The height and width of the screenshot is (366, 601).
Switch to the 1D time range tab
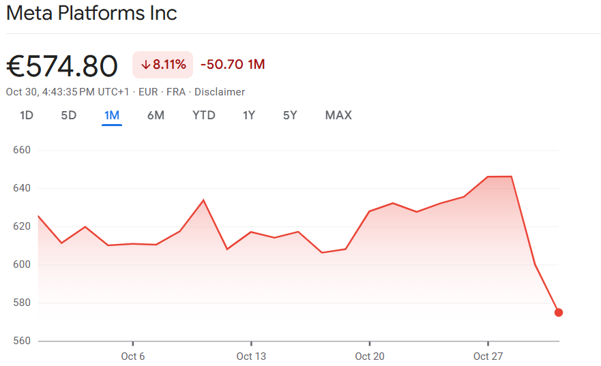pos(27,115)
